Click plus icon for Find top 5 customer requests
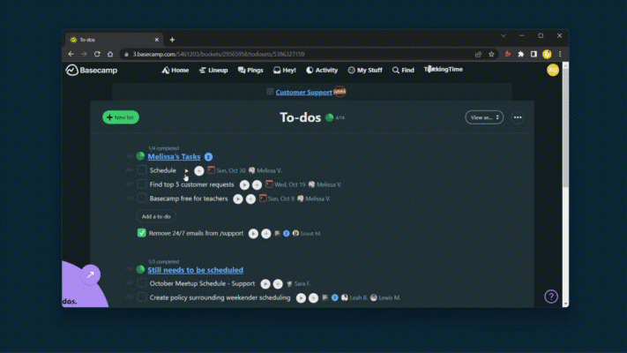 [258, 185]
